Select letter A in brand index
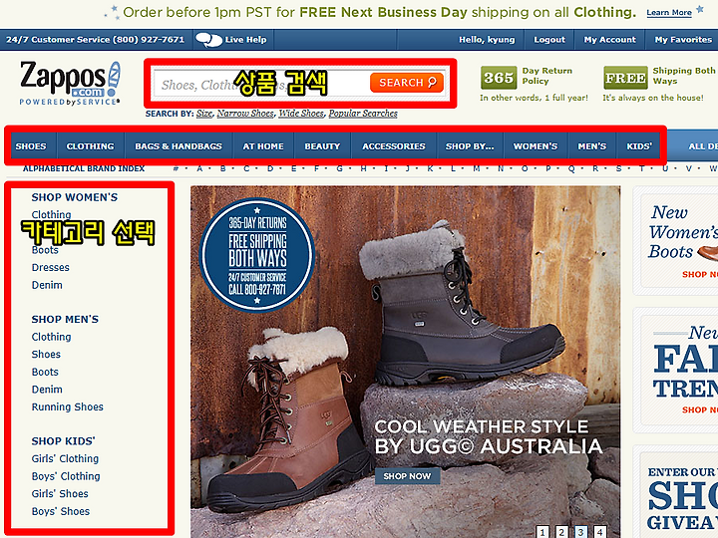718x538 pixels. click(x=199, y=168)
